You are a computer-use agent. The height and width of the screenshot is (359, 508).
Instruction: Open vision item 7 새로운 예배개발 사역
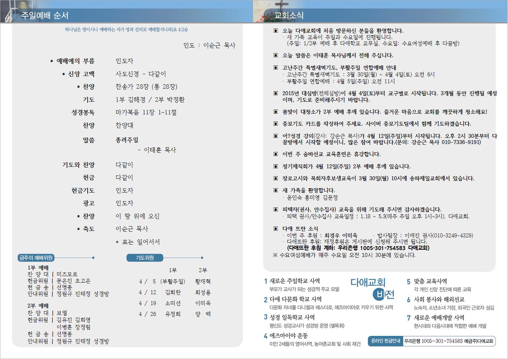439,318
